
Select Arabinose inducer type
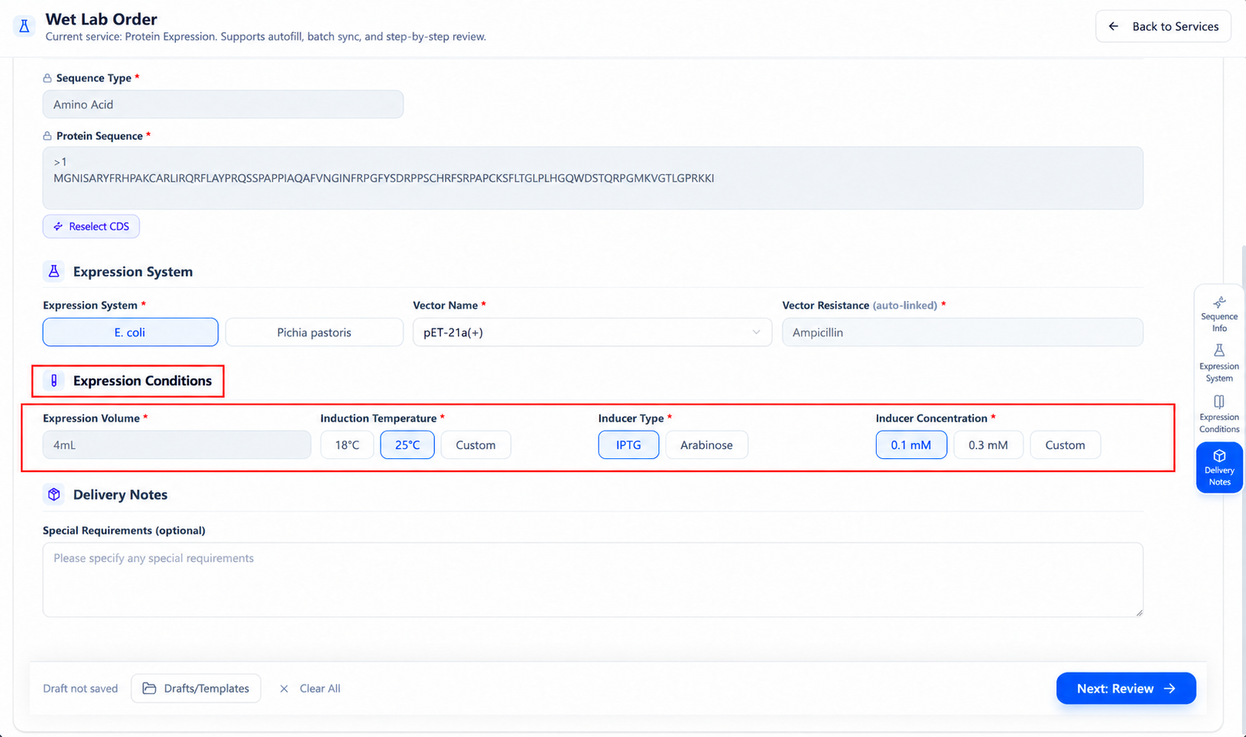(x=706, y=444)
